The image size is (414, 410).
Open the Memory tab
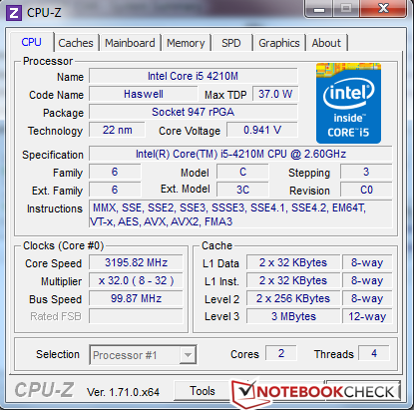(186, 43)
